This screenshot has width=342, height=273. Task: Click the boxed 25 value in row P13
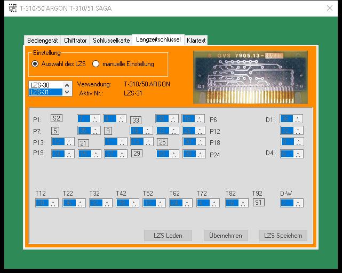[x=163, y=142]
